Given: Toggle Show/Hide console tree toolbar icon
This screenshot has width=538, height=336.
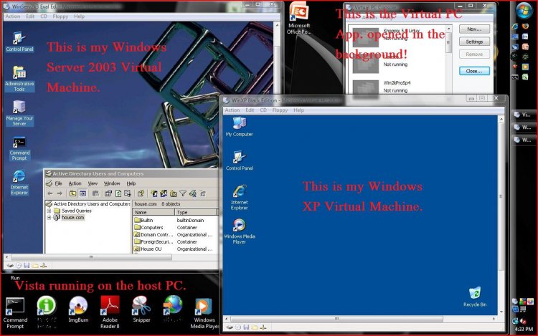Looking at the screenshot, I should [82, 193].
